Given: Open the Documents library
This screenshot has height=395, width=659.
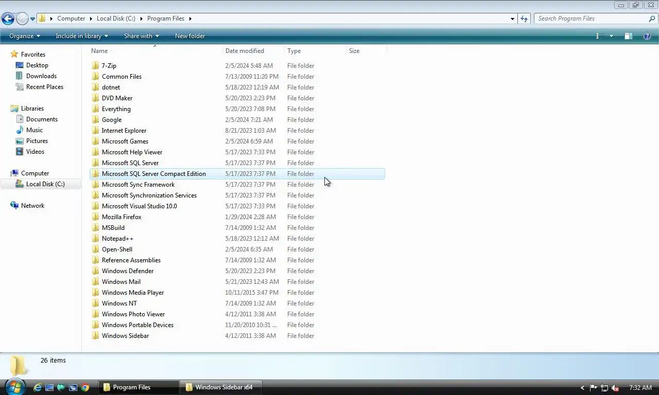Looking at the screenshot, I should (42, 119).
